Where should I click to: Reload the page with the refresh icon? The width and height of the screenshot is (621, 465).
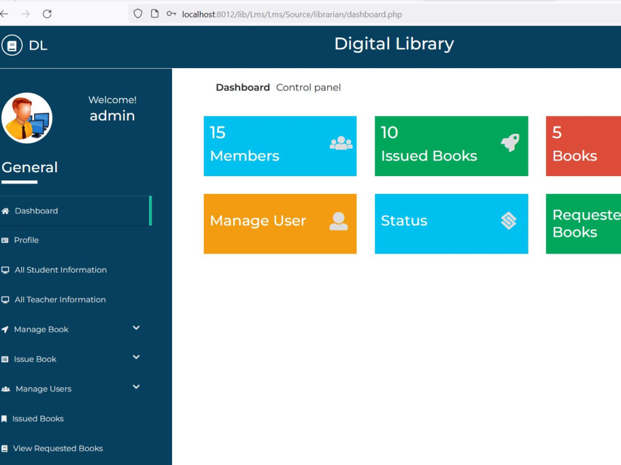47,14
